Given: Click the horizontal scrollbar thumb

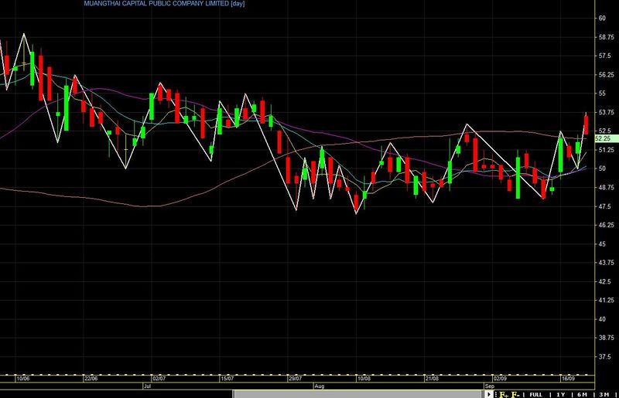Looking at the screenshot, I should (x=358, y=394).
